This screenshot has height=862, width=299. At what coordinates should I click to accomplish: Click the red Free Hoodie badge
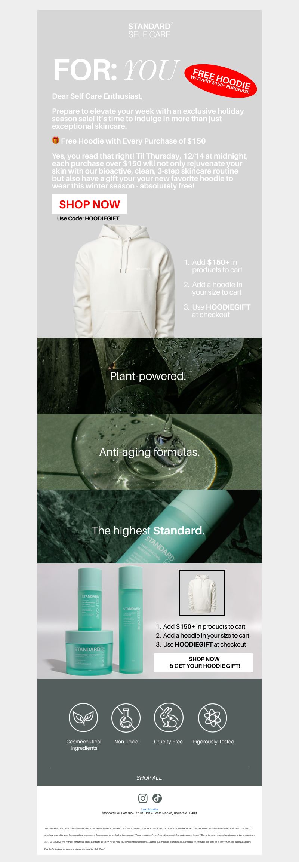[x=221, y=81]
